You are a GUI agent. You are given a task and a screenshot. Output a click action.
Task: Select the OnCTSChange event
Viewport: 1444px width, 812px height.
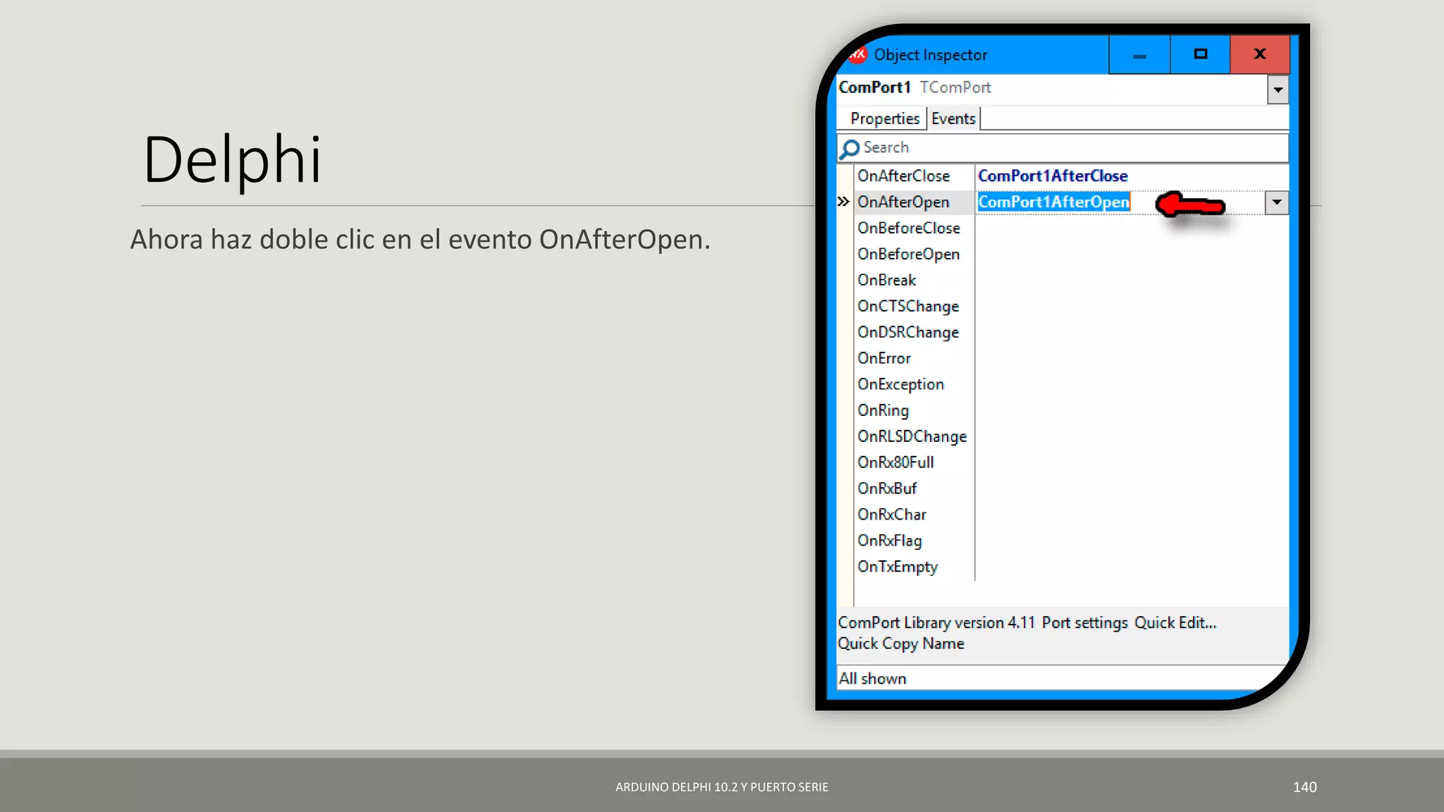(x=908, y=307)
